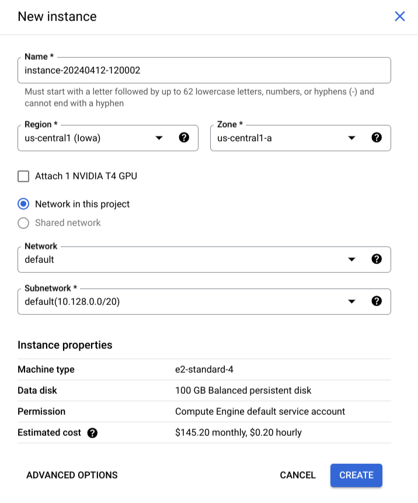View the Zone help icon
418x503 pixels.
coord(377,138)
